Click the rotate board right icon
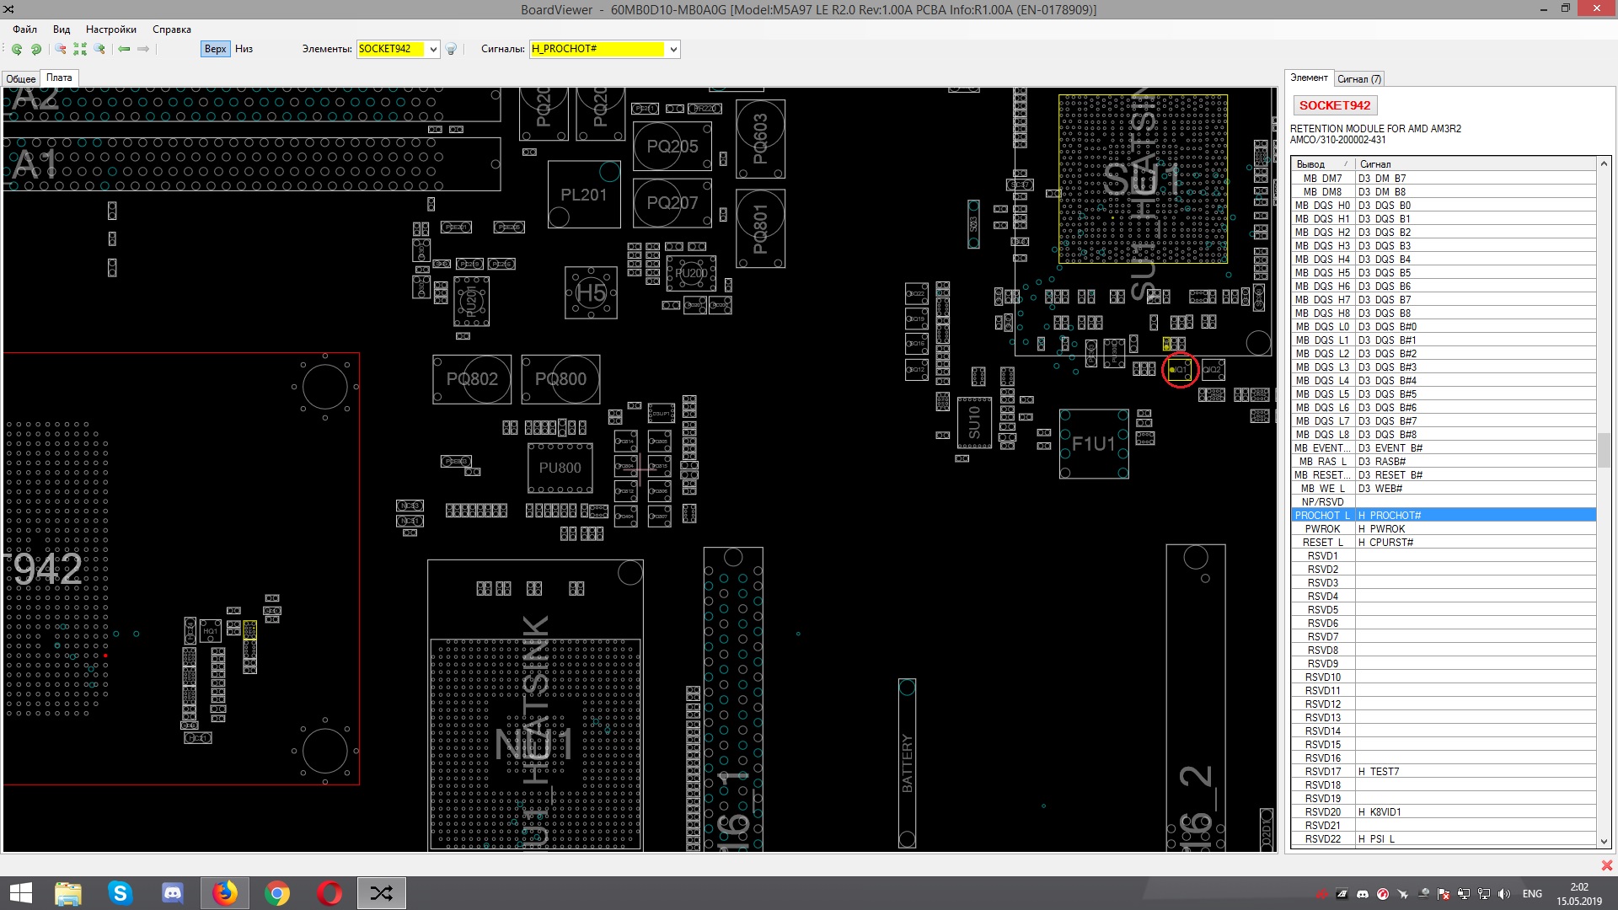This screenshot has width=1618, height=910. pyautogui.click(x=36, y=49)
